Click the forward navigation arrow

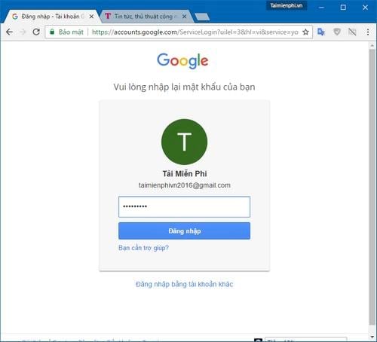[x=23, y=32]
